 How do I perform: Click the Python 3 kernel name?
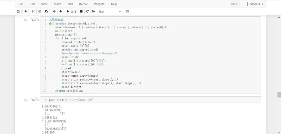254,4
